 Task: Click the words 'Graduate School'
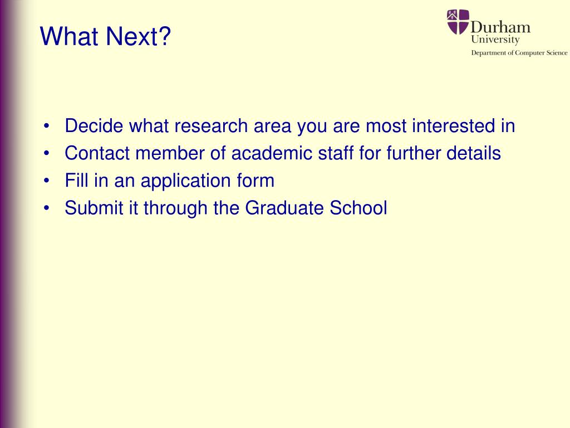click(x=316, y=208)
